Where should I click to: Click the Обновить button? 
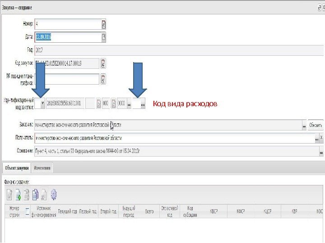click(316, 125)
